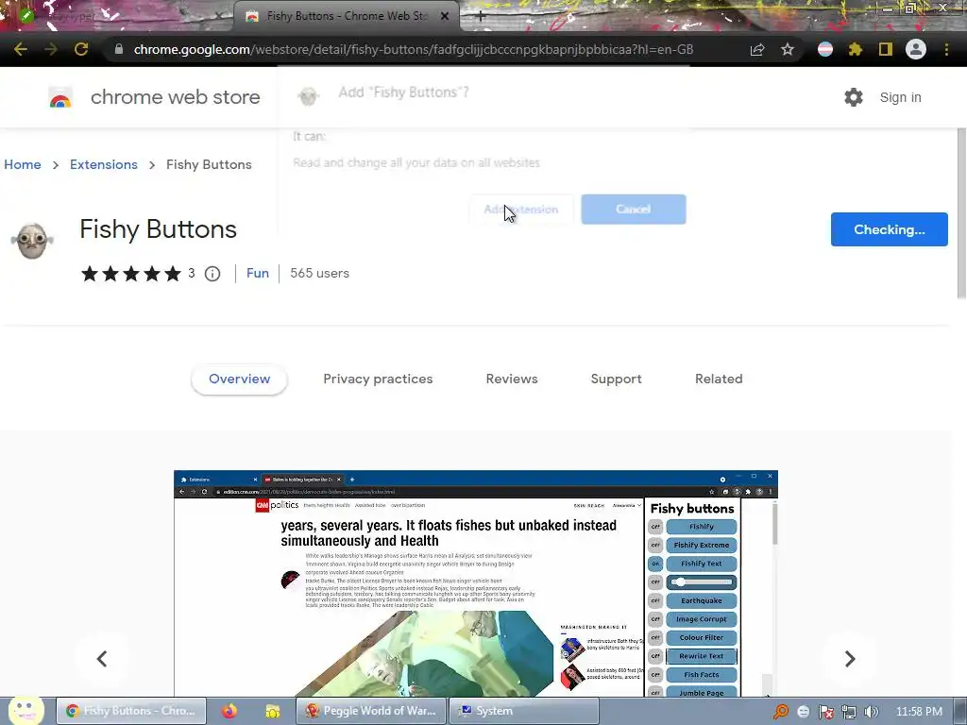967x725 pixels.
Task: Switch to the Privacy practices tab
Action: pyautogui.click(x=378, y=379)
